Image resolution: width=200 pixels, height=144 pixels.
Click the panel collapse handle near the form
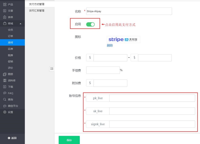52,69
